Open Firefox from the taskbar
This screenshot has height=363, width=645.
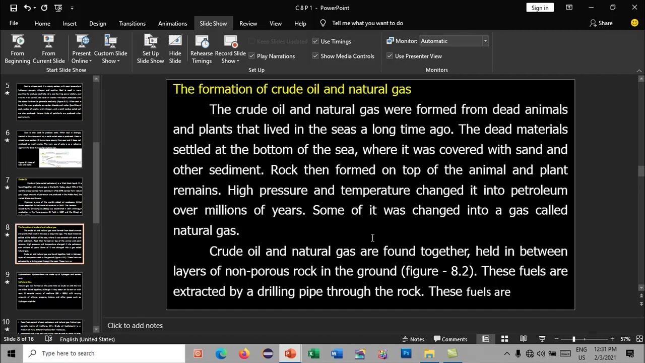point(244,353)
